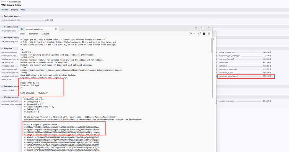Open the ad_replication.bat plug-in
The image size is (289, 152).
(x=9, y=52)
